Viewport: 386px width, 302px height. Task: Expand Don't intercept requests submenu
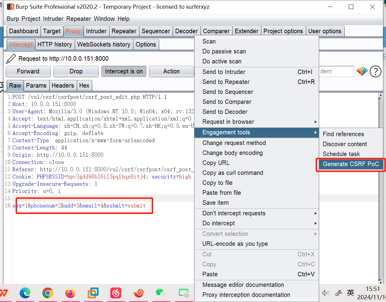point(257,213)
